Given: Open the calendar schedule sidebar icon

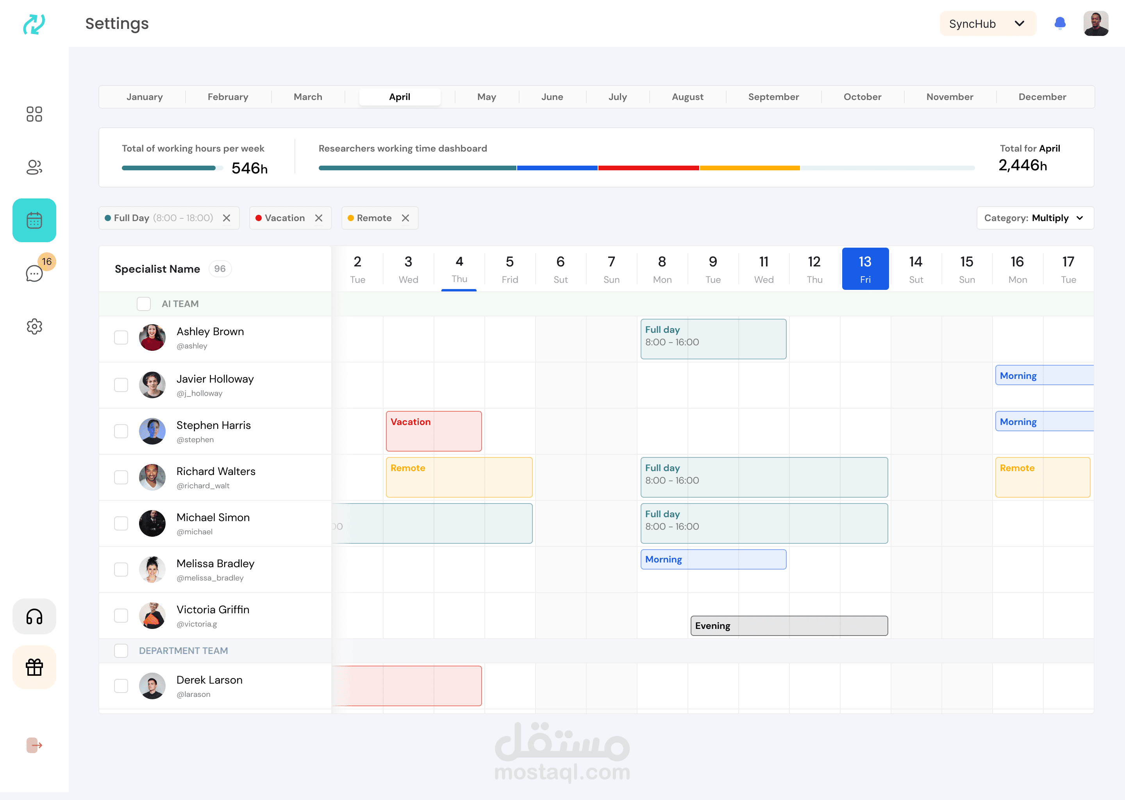Looking at the screenshot, I should pos(34,220).
